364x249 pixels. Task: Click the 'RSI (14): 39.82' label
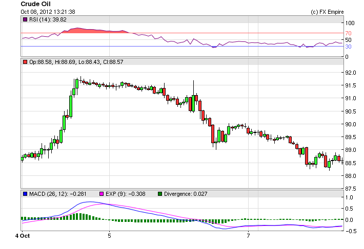pyautogui.click(x=48, y=19)
